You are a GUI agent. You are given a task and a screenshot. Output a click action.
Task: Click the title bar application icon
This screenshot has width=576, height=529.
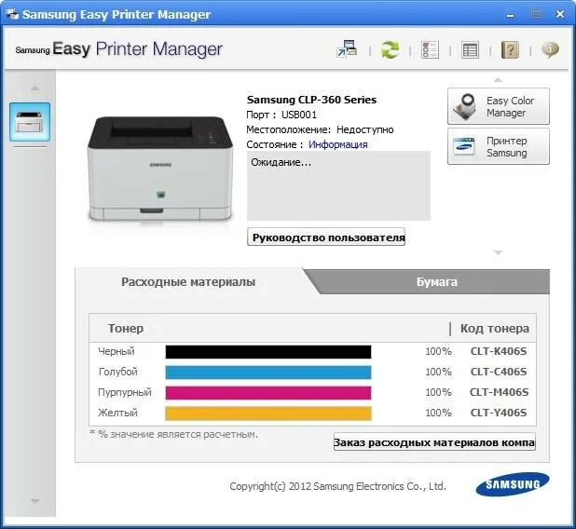tap(12, 14)
